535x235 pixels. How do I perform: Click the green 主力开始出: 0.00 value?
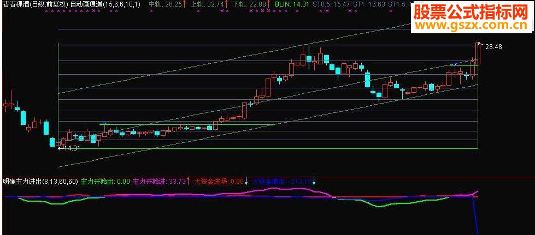[105, 182]
